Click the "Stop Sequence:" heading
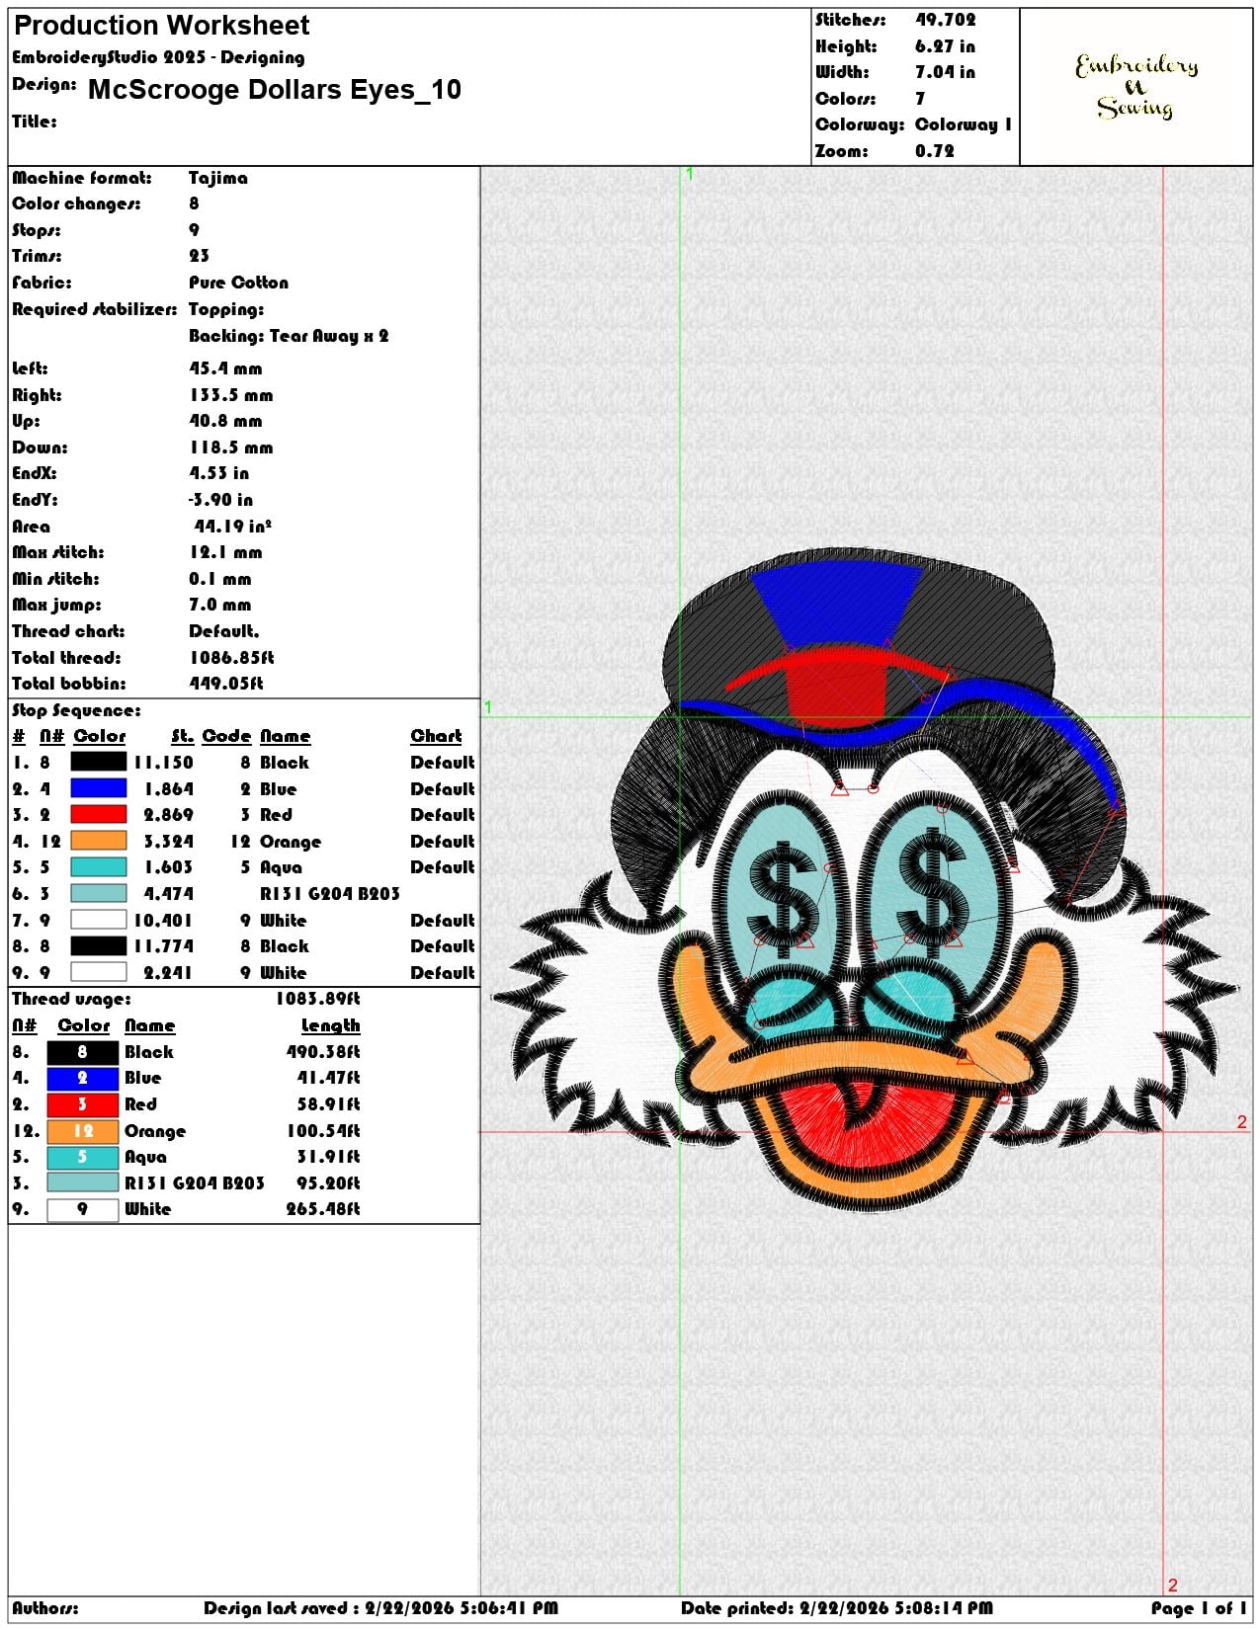Viewport: 1260px width, 1630px height. click(x=76, y=710)
